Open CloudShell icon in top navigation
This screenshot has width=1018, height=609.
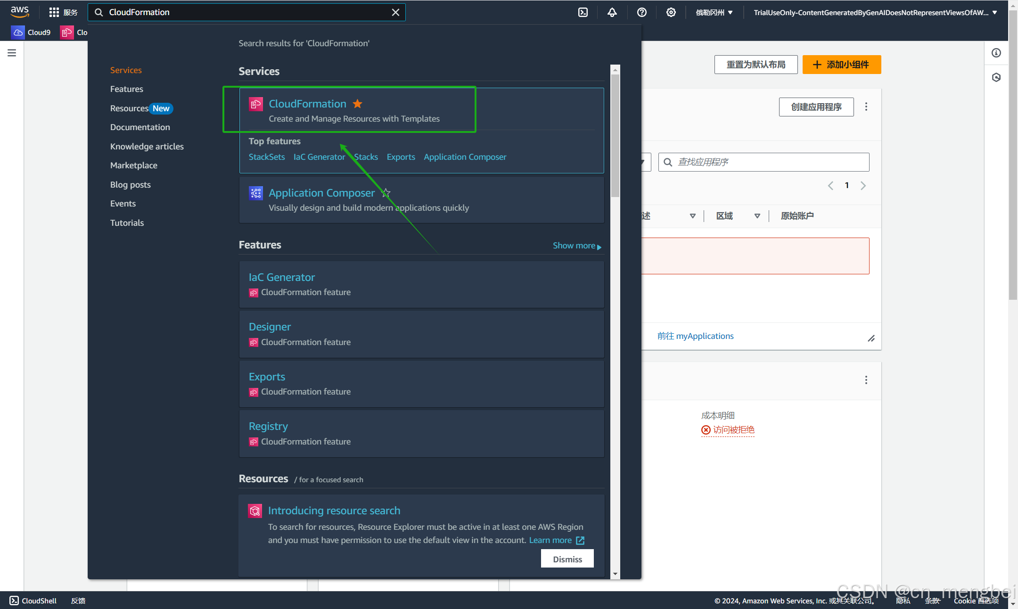583,12
